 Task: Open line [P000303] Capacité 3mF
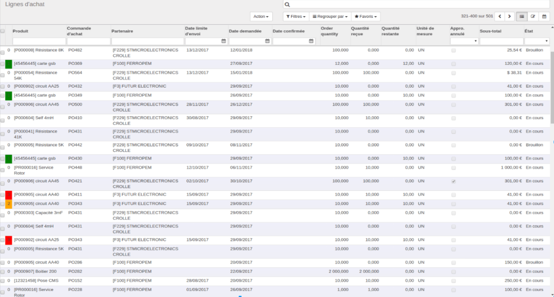tap(38, 213)
